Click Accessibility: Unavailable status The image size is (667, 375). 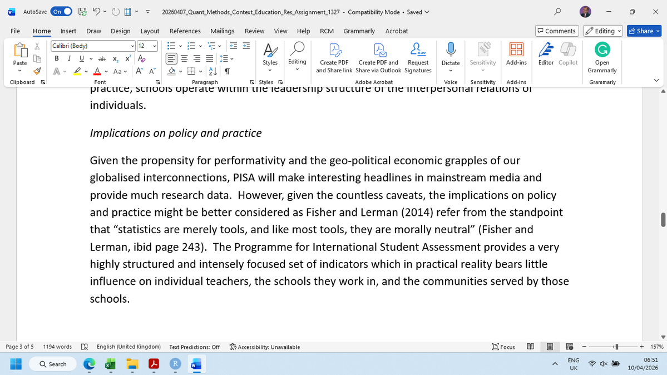(265, 347)
